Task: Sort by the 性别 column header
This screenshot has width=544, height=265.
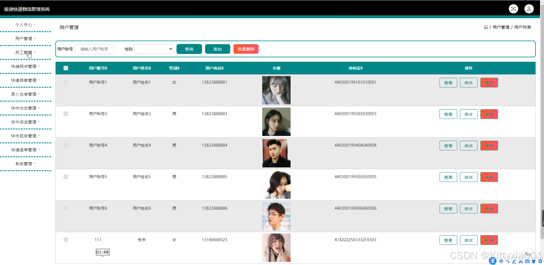Action: click(174, 68)
